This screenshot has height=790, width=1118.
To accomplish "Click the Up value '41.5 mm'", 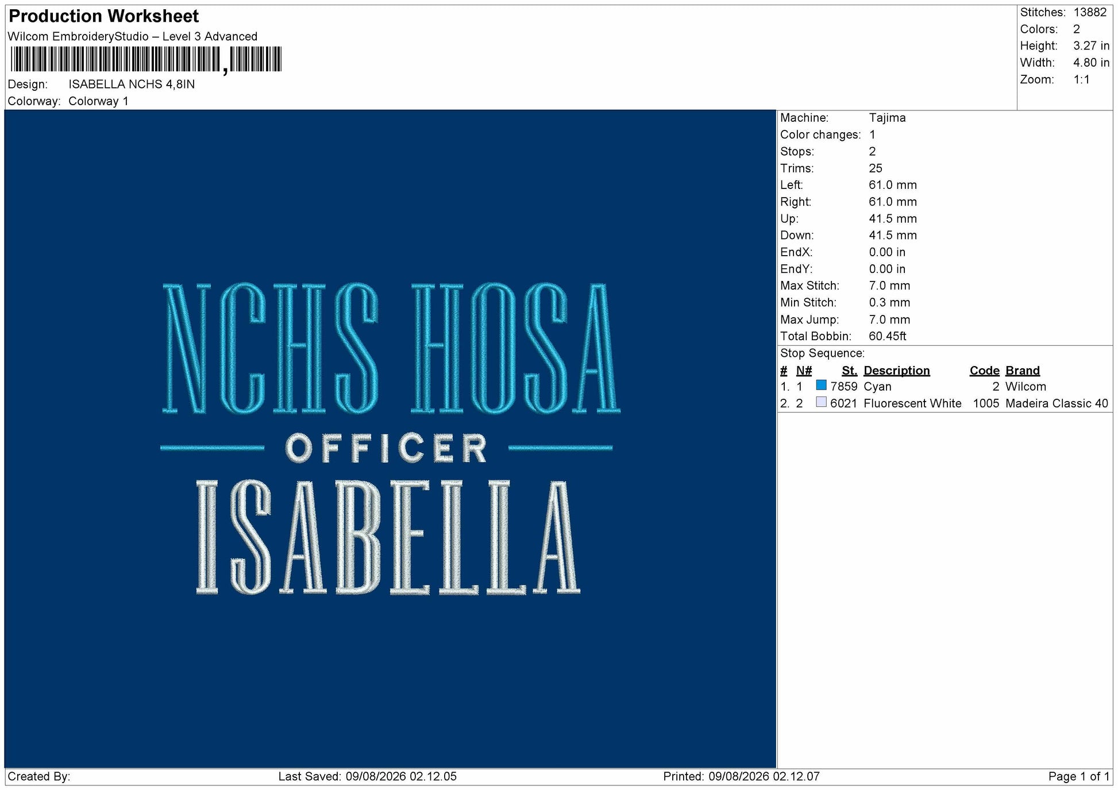I will pyautogui.click(x=893, y=218).
